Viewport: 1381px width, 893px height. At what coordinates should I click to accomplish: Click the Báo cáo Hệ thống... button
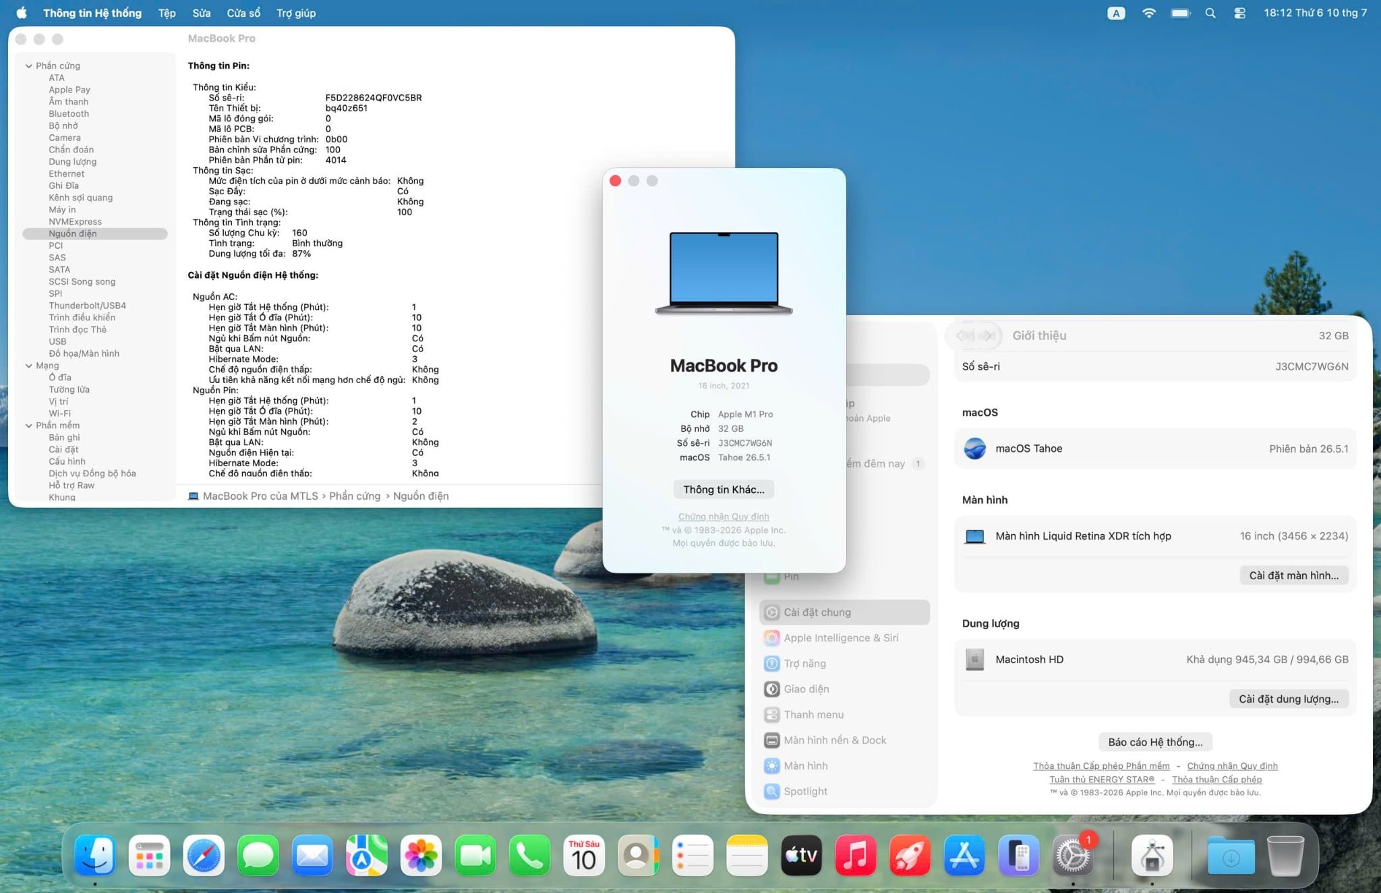click(1155, 742)
